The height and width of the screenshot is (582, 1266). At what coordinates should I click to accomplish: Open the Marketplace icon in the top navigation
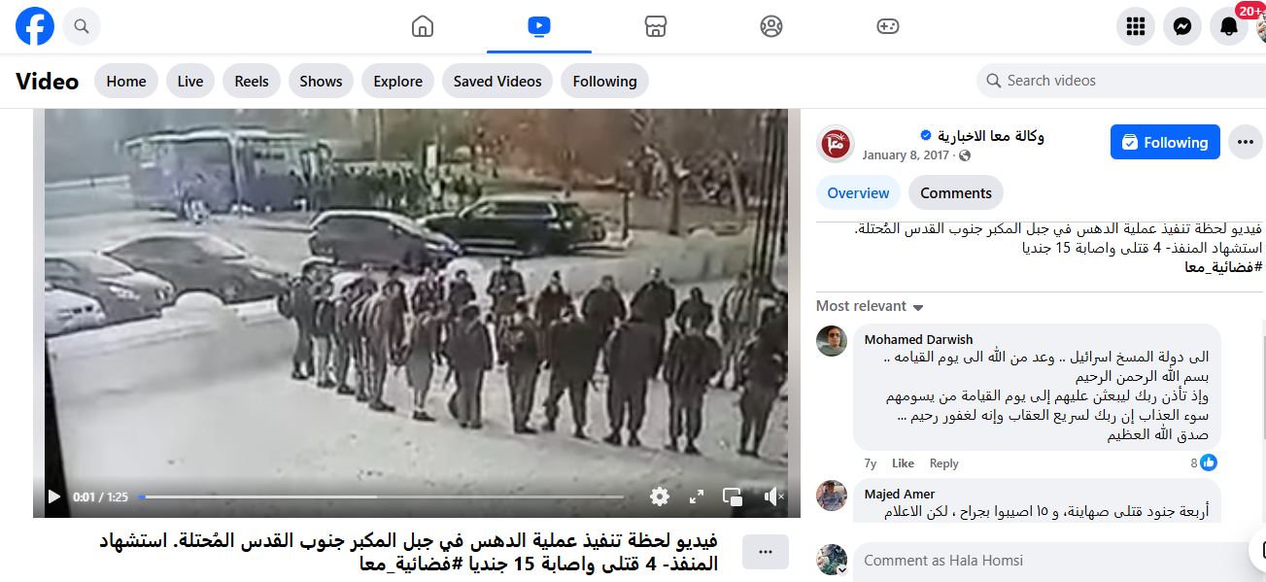656,26
